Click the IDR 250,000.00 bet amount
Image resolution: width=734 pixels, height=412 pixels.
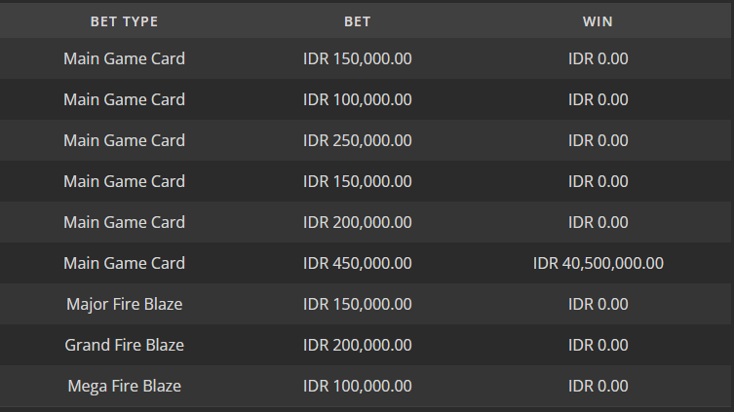(x=357, y=140)
